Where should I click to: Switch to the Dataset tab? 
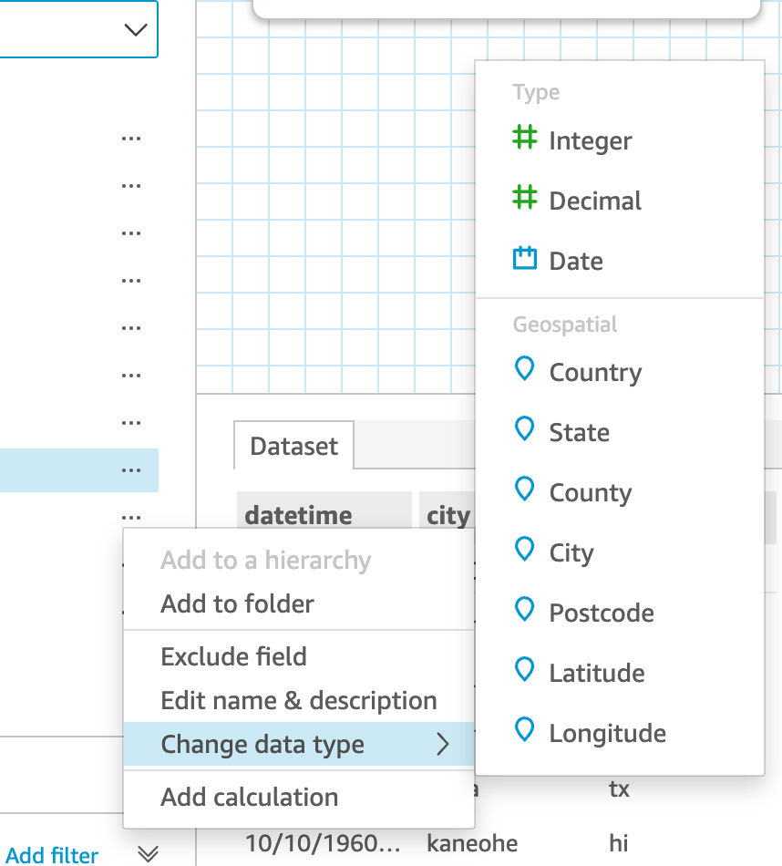293,446
